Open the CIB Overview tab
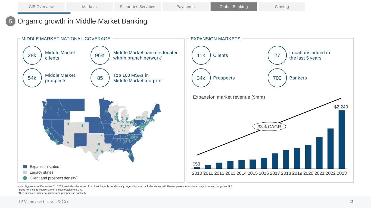371x208 pixels. coord(41,6)
